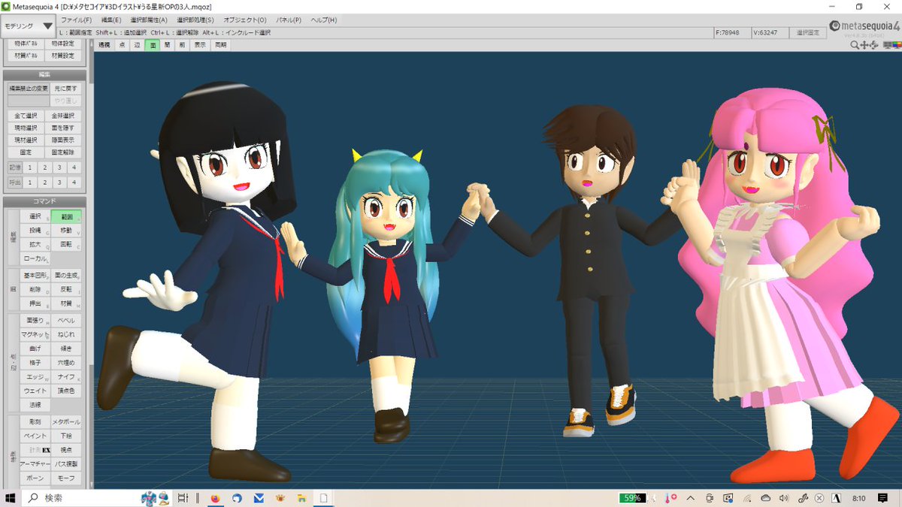Click 現材選択 button
902x507 pixels.
(25, 140)
